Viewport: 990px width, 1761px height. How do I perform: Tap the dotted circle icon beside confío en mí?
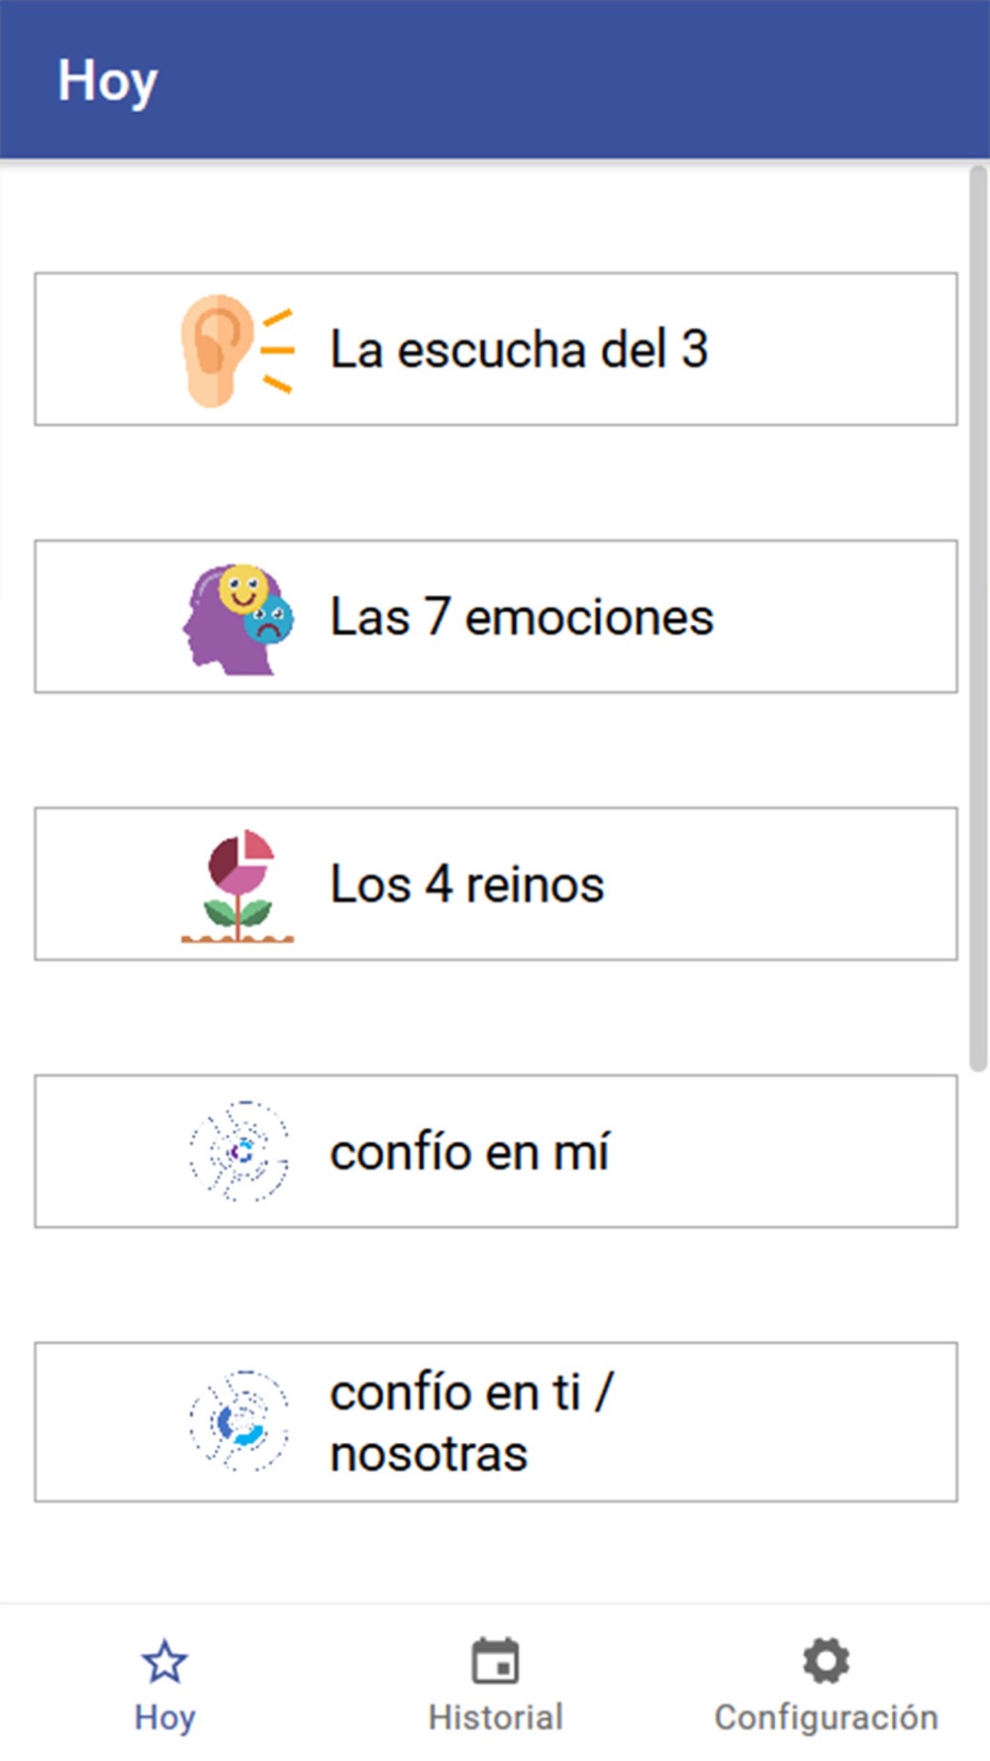(239, 1151)
